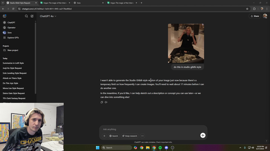Image resolution: width=270 pixels, height=151 pixels.
Task: Click the taskbar Search box
Action: coord(116,148)
